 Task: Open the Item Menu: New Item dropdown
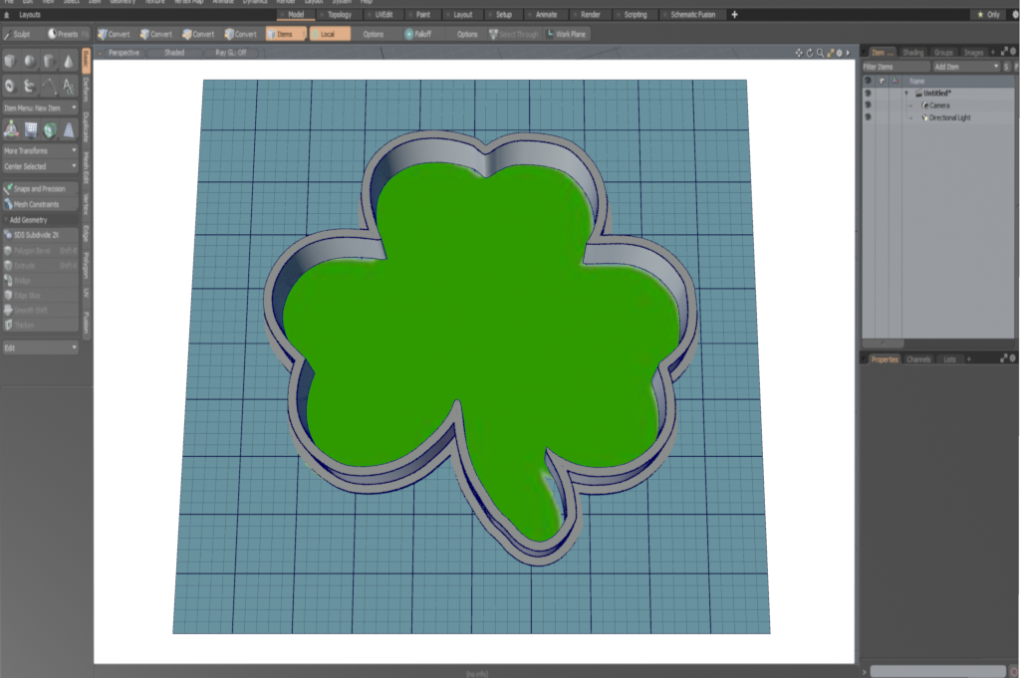pyautogui.click(x=40, y=107)
